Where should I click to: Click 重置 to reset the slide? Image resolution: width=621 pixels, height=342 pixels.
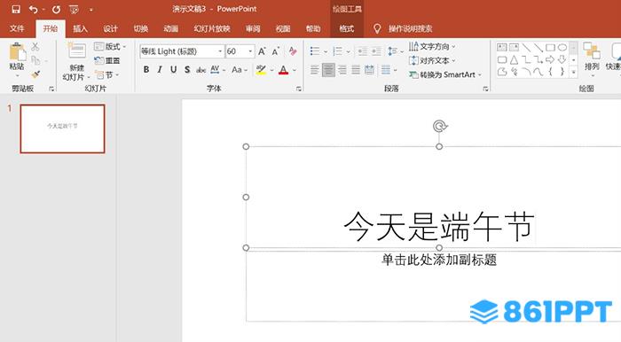[107, 60]
